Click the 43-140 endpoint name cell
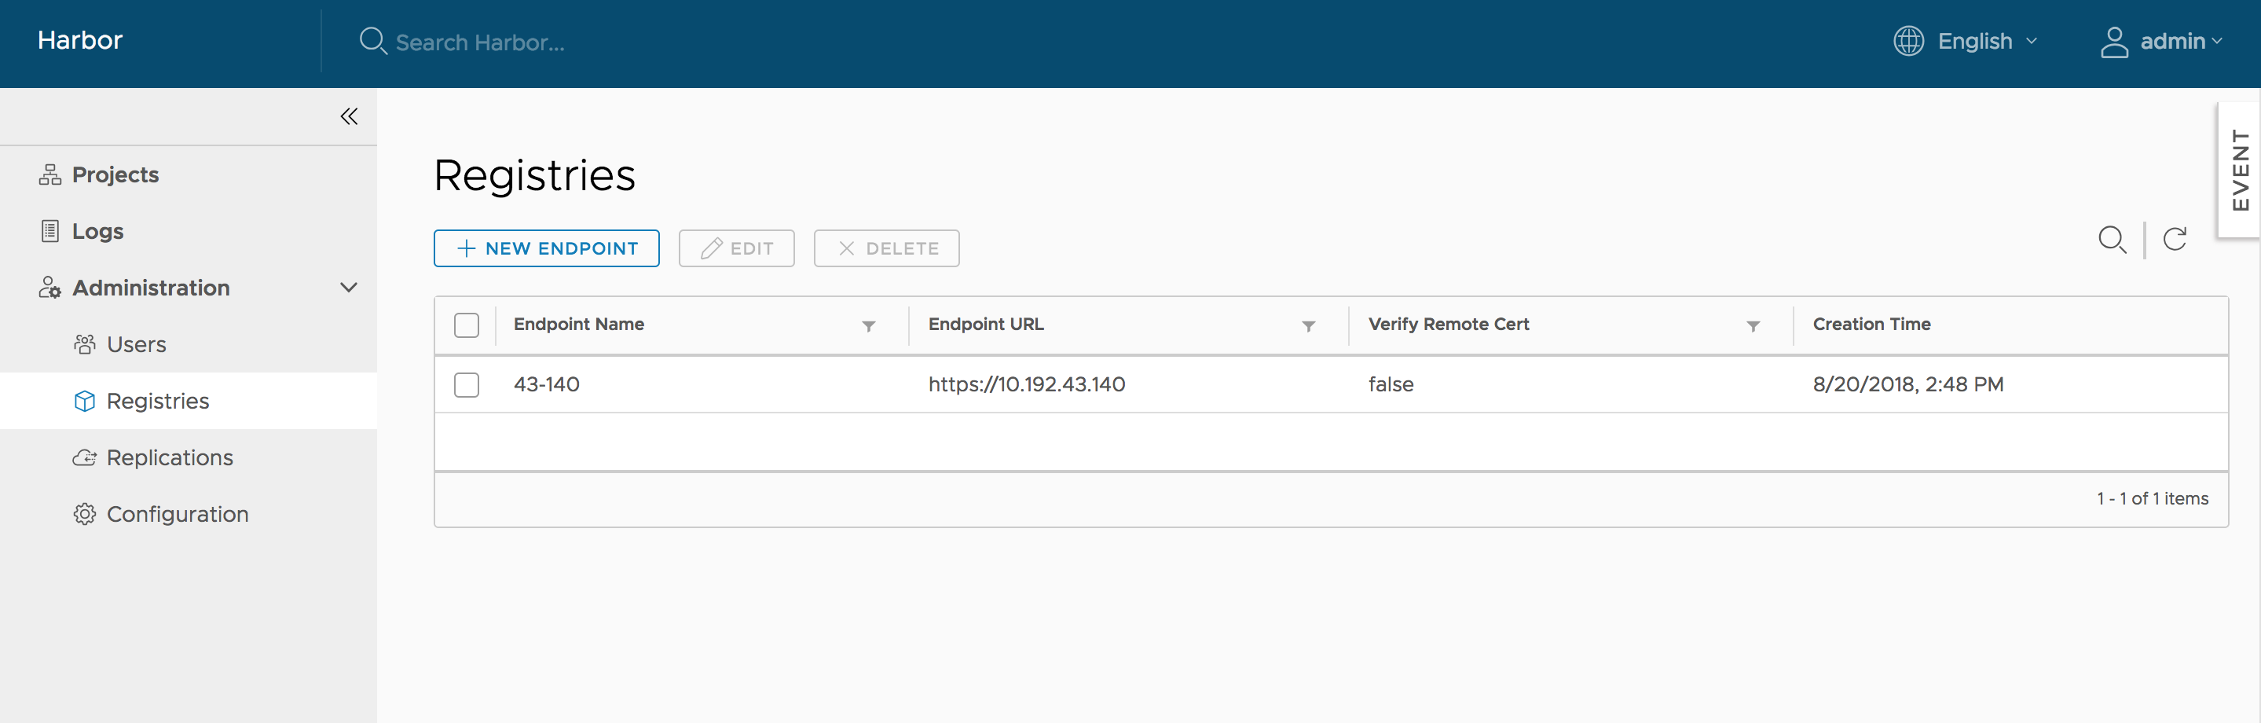 (546, 385)
